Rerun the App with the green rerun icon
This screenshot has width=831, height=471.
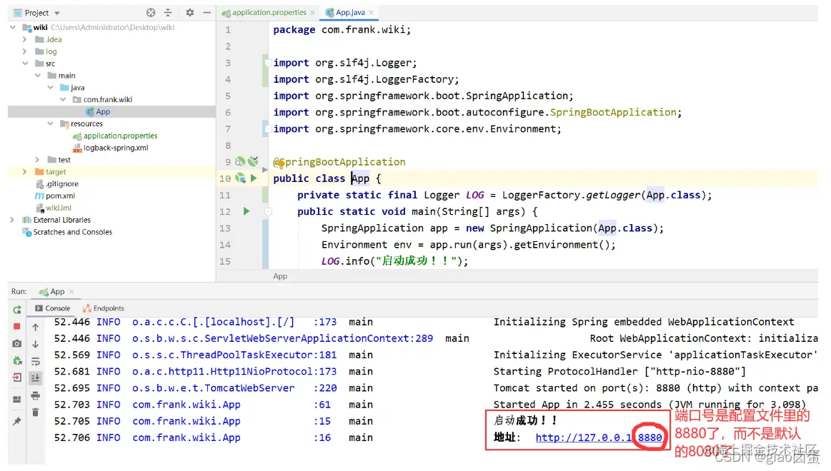point(17,310)
